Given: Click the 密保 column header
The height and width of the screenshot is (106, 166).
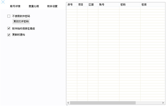Looking at the screenshot, I should [x=153, y=4].
